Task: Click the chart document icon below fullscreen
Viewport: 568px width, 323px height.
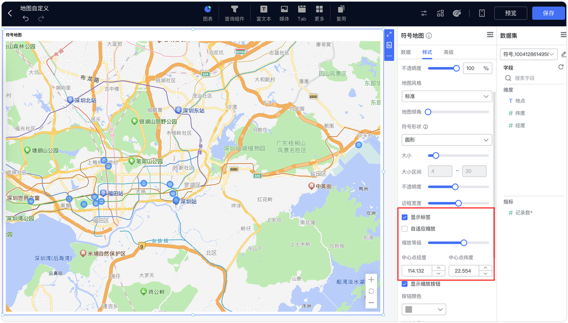Action: tap(389, 45)
